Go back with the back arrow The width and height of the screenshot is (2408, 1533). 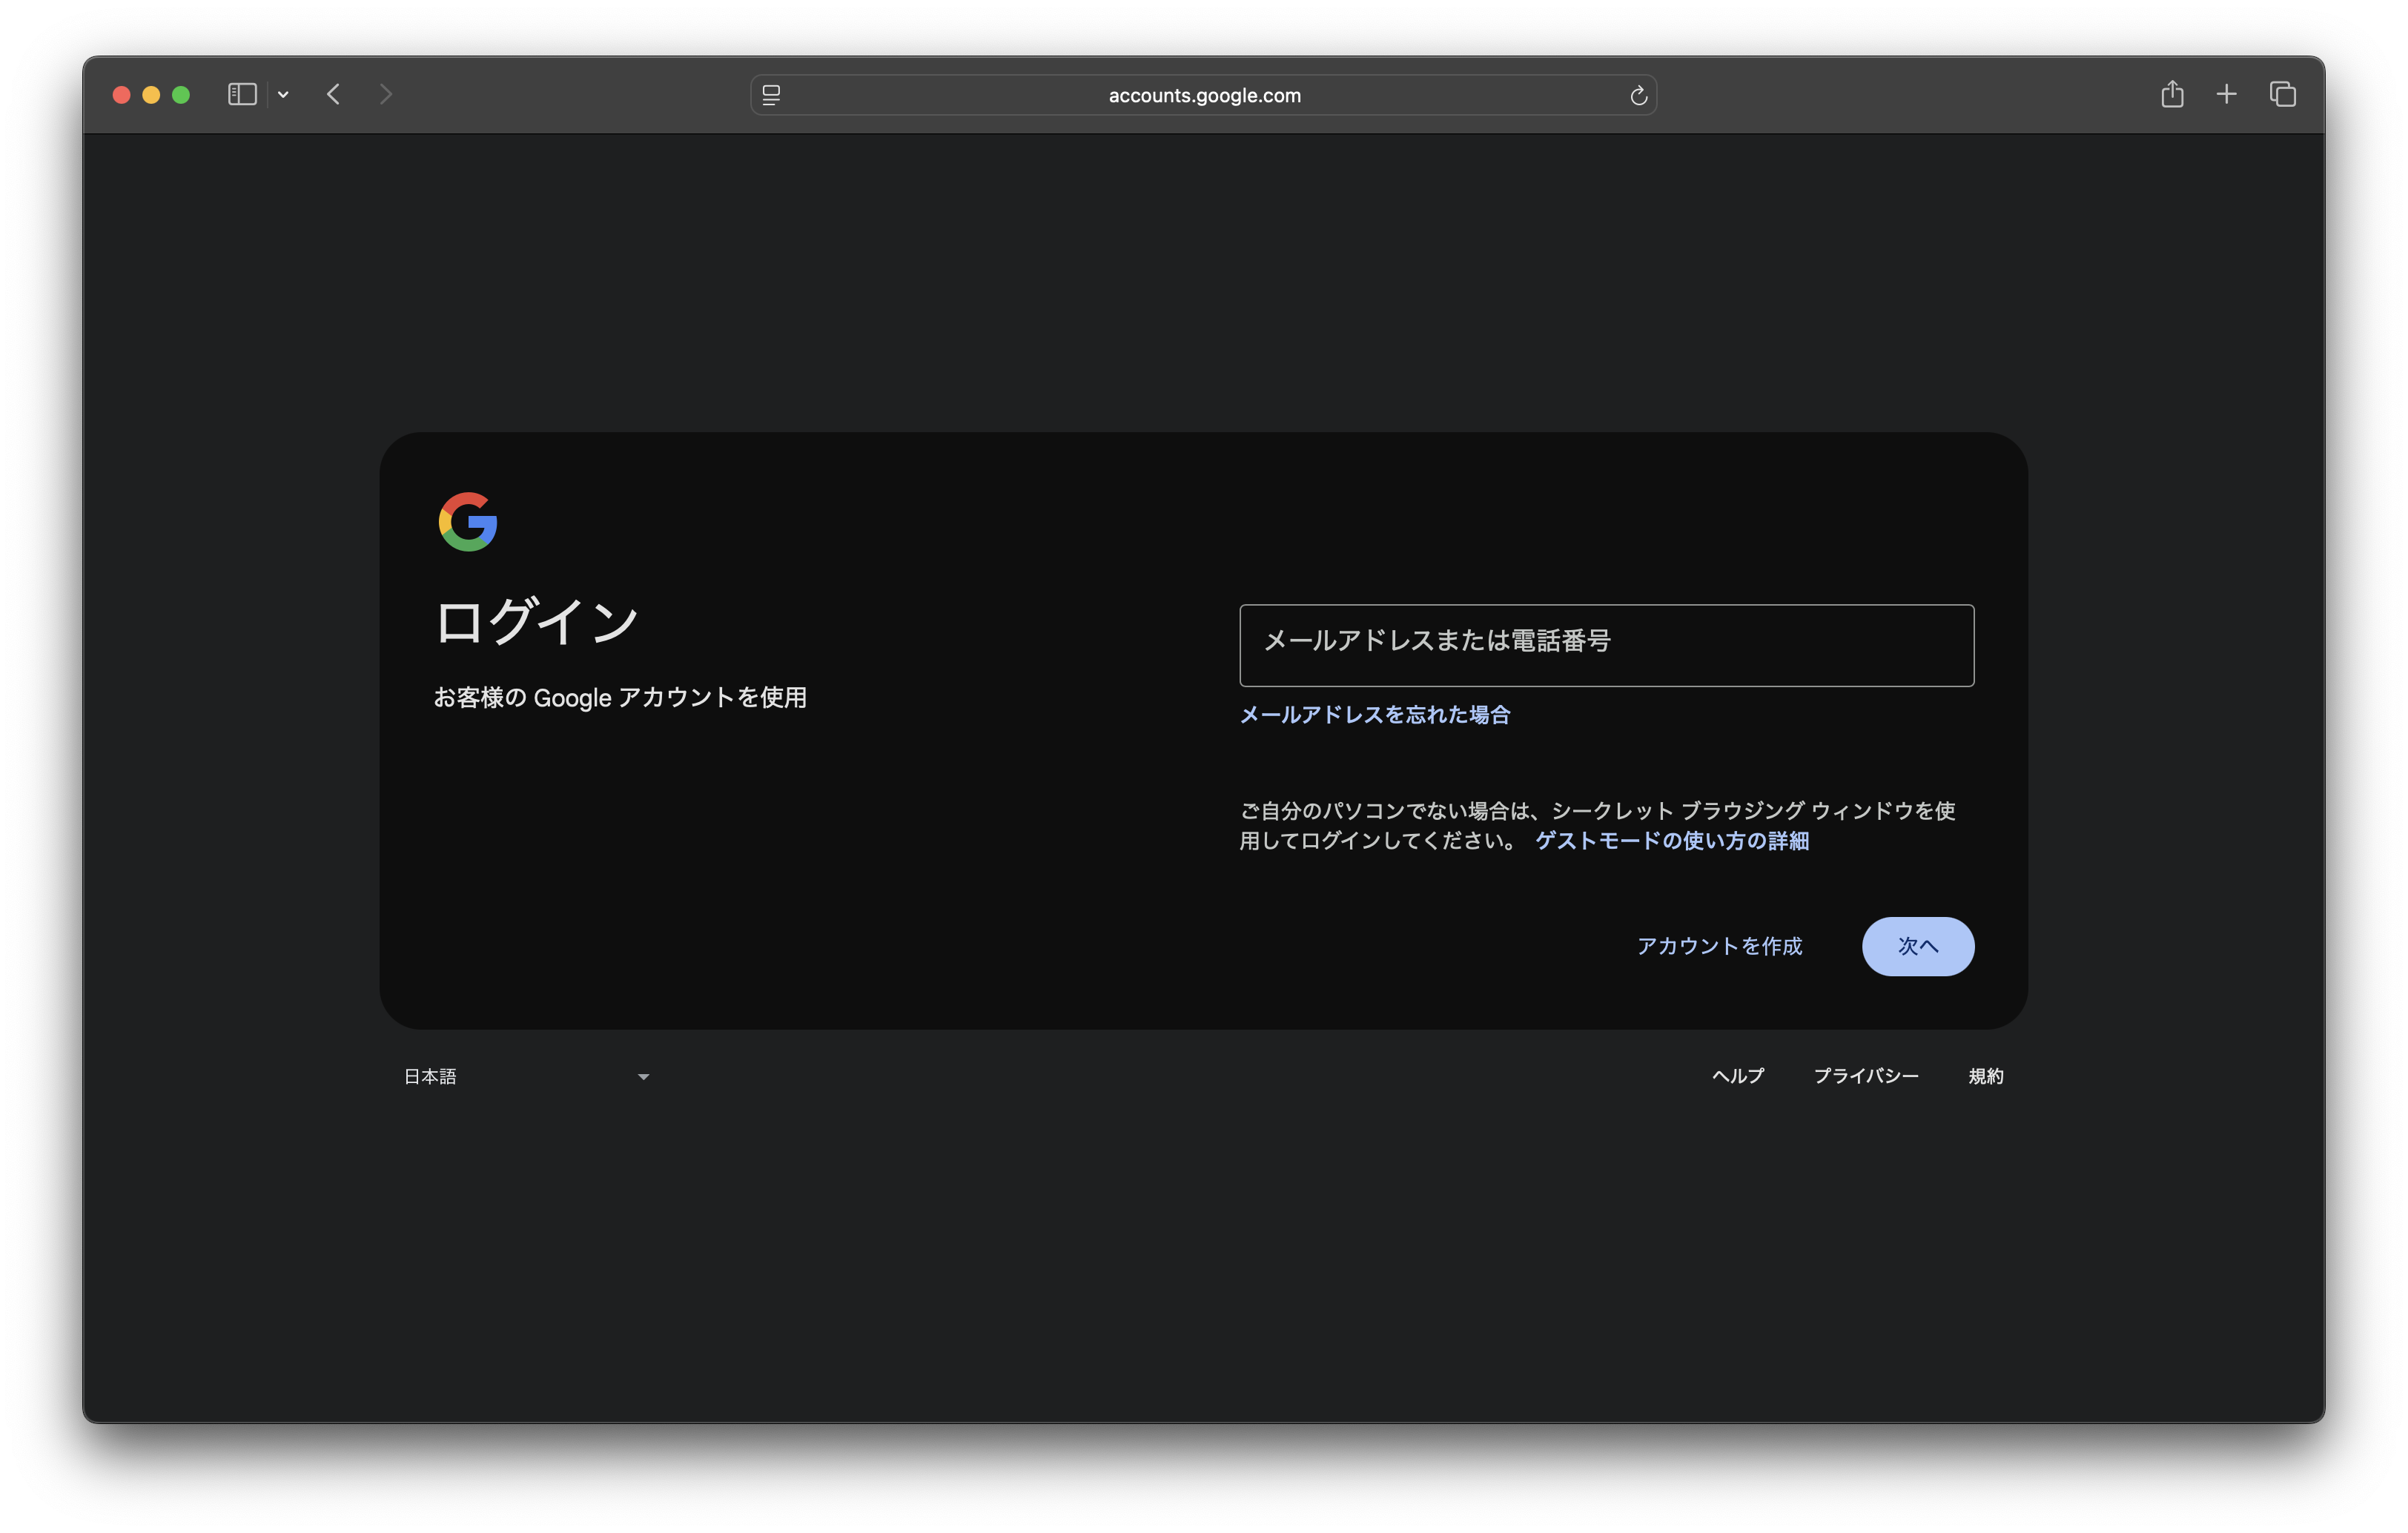pyautogui.click(x=334, y=94)
